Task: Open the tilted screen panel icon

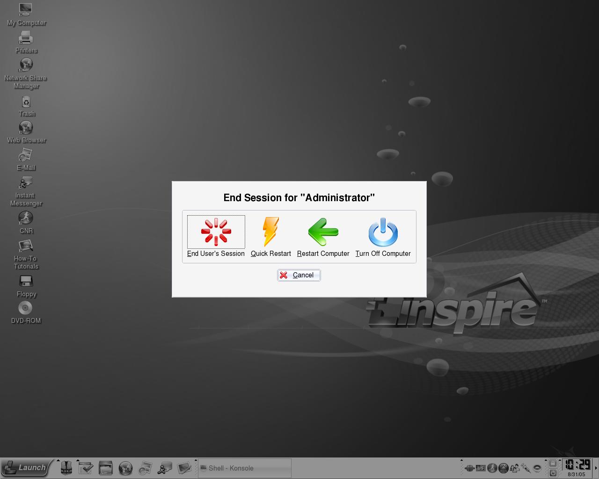Action: tap(184, 468)
